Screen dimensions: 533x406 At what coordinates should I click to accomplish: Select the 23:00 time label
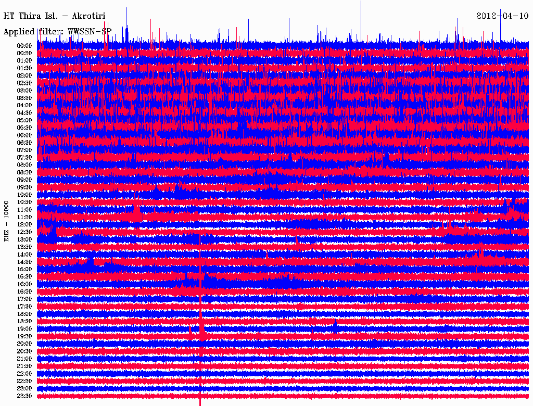click(x=24, y=389)
